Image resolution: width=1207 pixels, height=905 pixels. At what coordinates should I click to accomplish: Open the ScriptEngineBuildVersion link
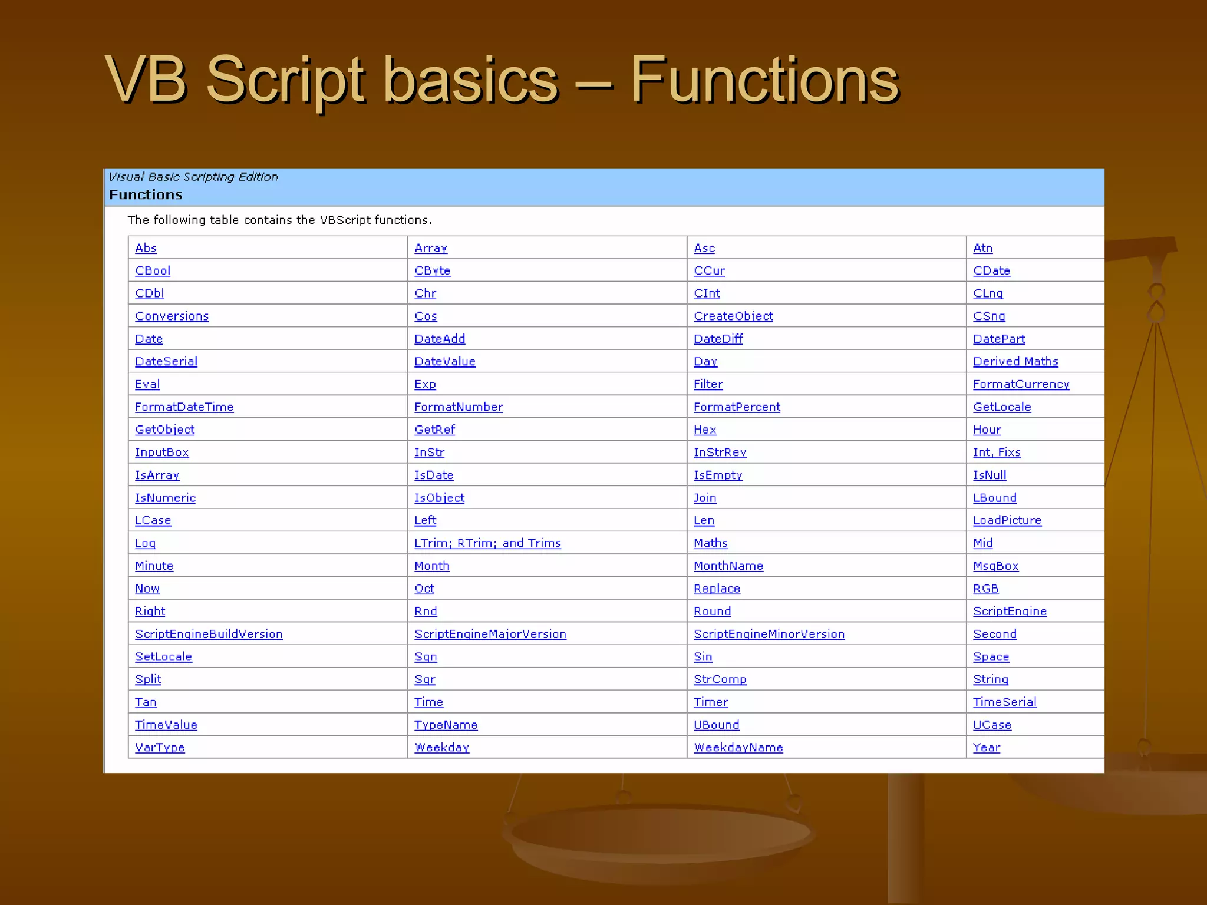click(209, 633)
